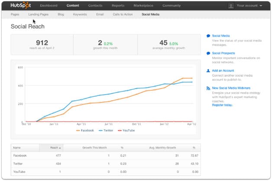Open the Social Media sidebar link

pyautogui.click(x=221, y=36)
